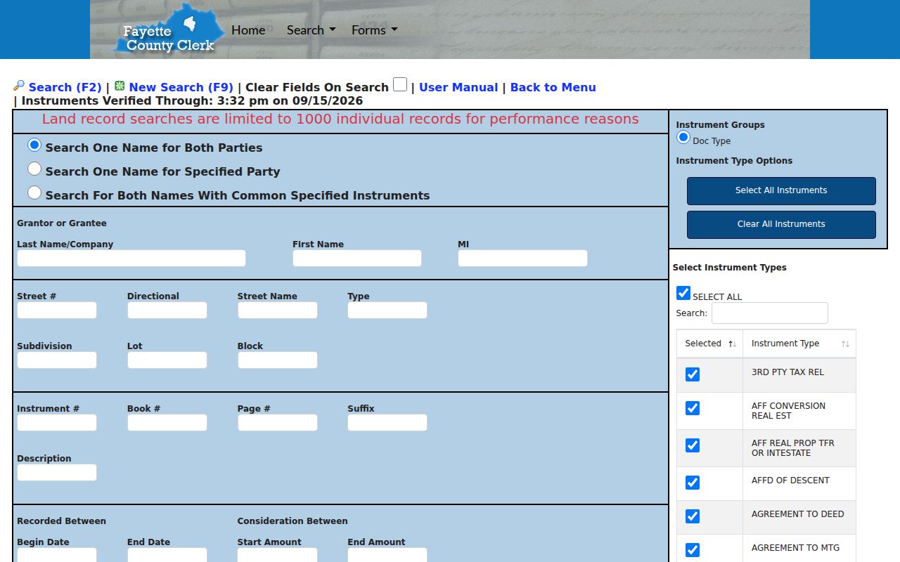Focus the Street Name field
Image resolution: width=900 pixels, height=562 pixels.
[x=278, y=310]
